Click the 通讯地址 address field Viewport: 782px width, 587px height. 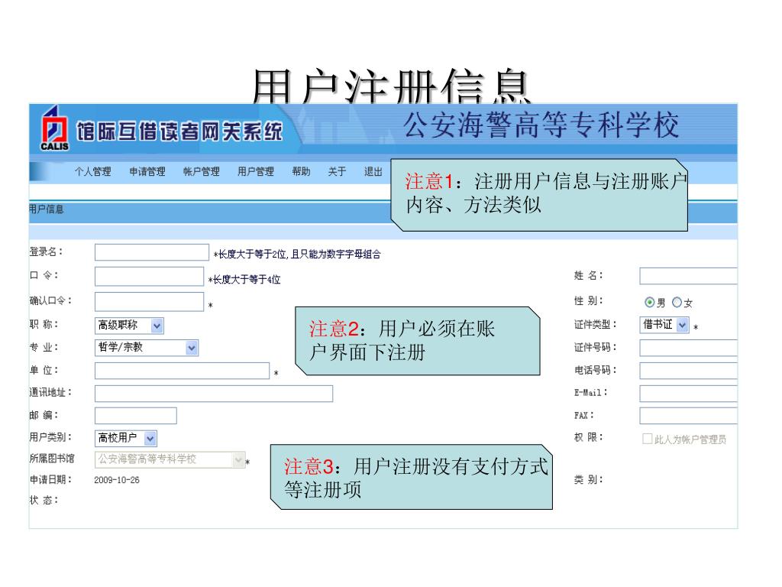coord(214,394)
